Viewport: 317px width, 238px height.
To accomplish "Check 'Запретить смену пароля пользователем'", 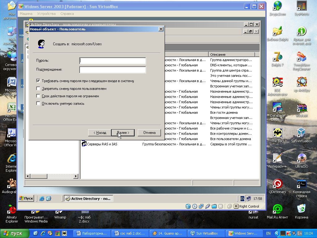I will click(x=38, y=88).
